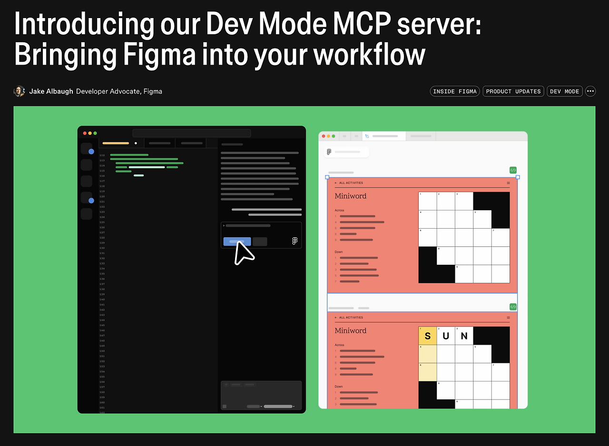Viewport: 609px width, 446px height.
Task: Click the small square icon at the chat input's bottom-left
Action: click(225, 406)
